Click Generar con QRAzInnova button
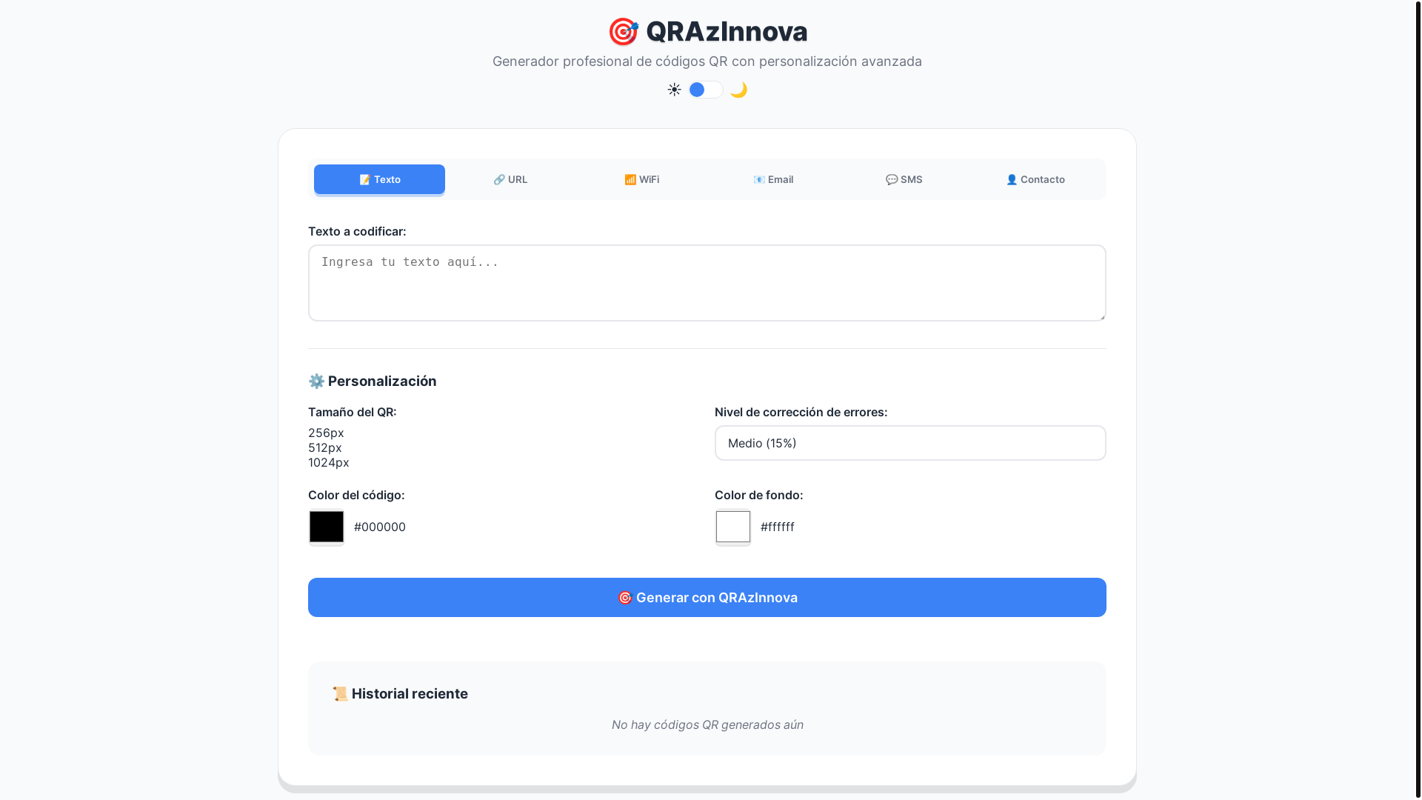Screen dimensions: 1422x800 click(x=707, y=597)
